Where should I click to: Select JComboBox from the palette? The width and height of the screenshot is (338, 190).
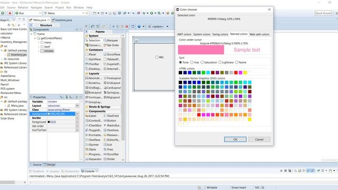(x=93, y=121)
